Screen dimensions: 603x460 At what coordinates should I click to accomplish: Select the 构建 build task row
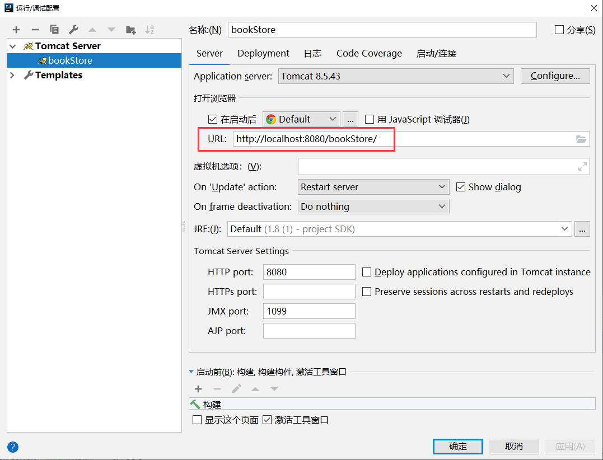392,404
